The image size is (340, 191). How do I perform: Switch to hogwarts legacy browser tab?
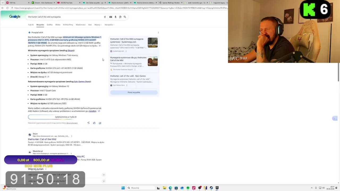coord(219,3)
